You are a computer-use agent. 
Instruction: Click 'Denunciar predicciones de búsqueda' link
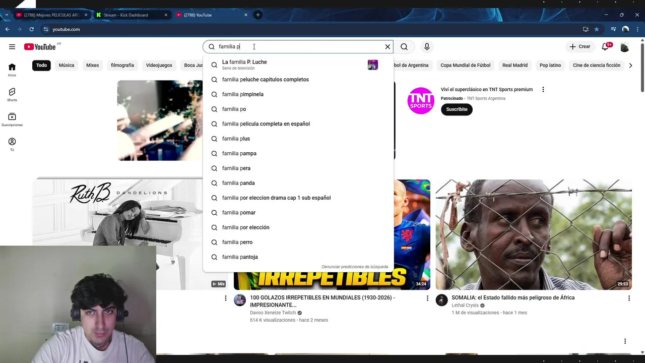(355, 267)
